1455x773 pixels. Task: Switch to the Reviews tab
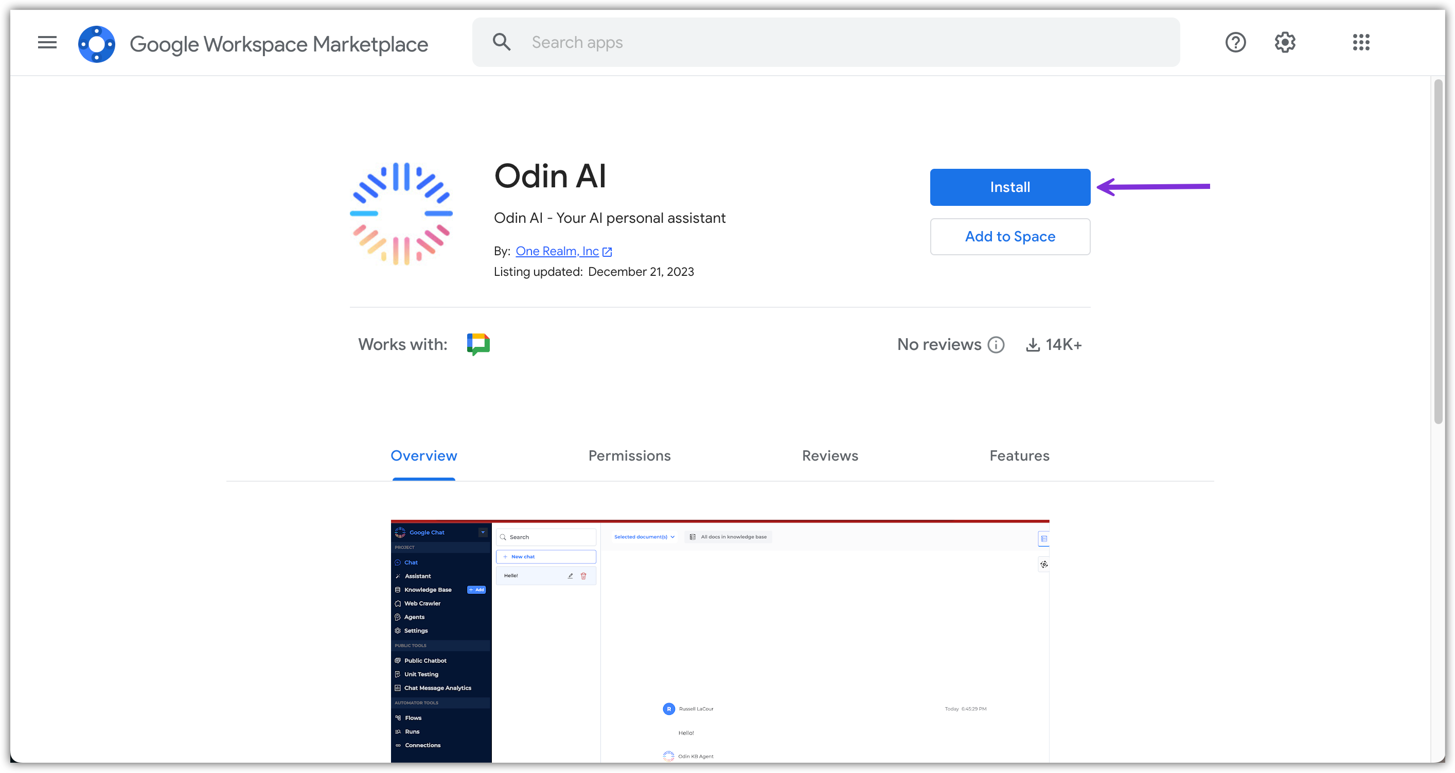[830, 455]
